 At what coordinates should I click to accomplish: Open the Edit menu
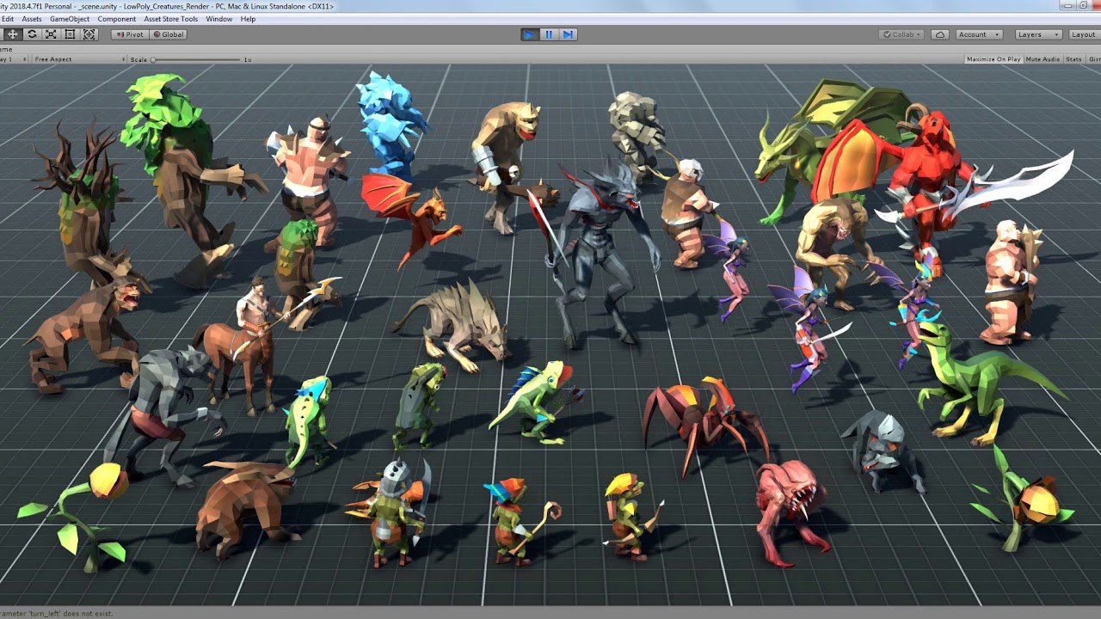[x=7, y=19]
